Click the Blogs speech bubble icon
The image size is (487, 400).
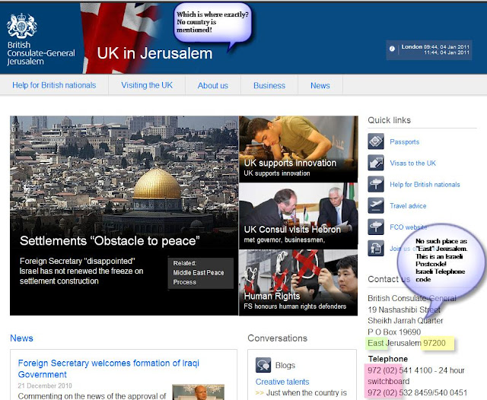[263, 365]
